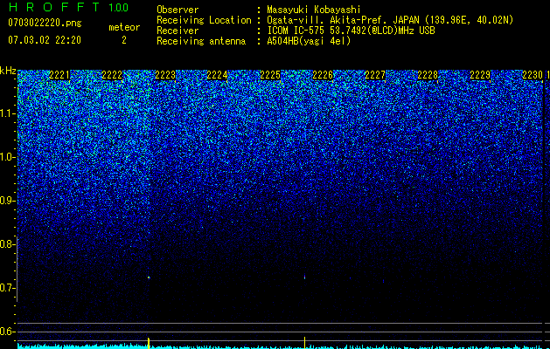
Task: Click the 0.6 kHz frequency axis tick
Action: 9,332
